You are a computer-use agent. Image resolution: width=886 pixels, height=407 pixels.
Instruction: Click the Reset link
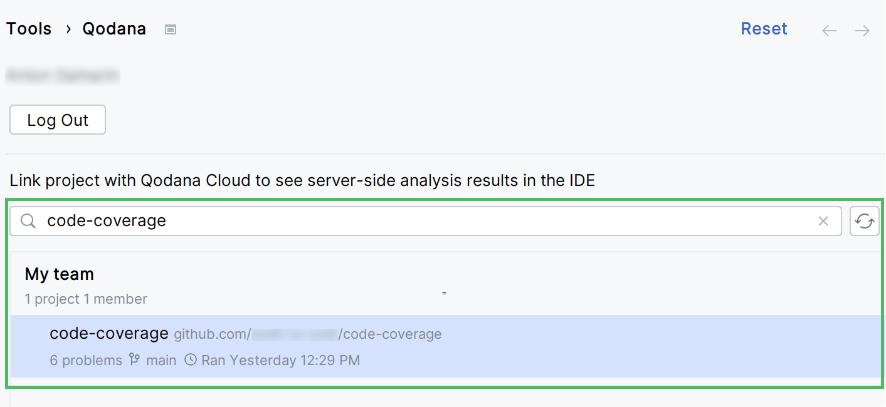click(764, 28)
